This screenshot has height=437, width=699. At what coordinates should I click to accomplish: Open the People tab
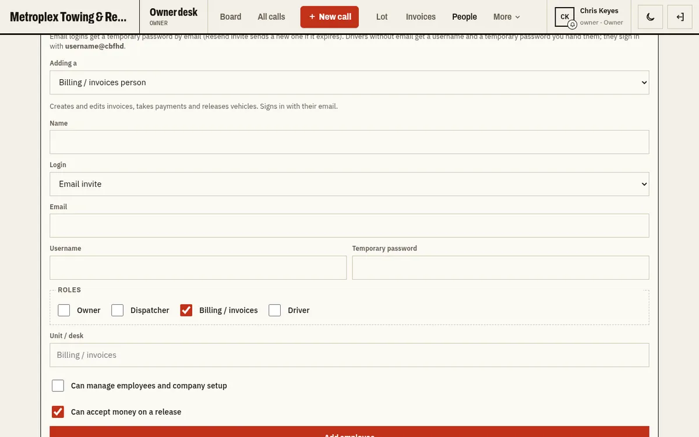click(464, 17)
